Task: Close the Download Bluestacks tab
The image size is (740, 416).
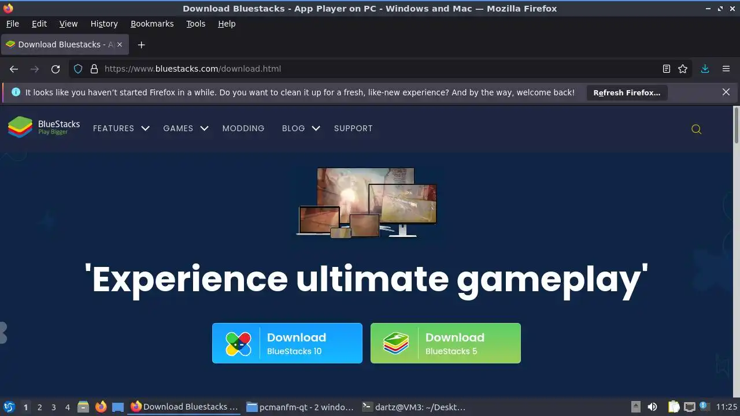Action: [x=120, y=44]
